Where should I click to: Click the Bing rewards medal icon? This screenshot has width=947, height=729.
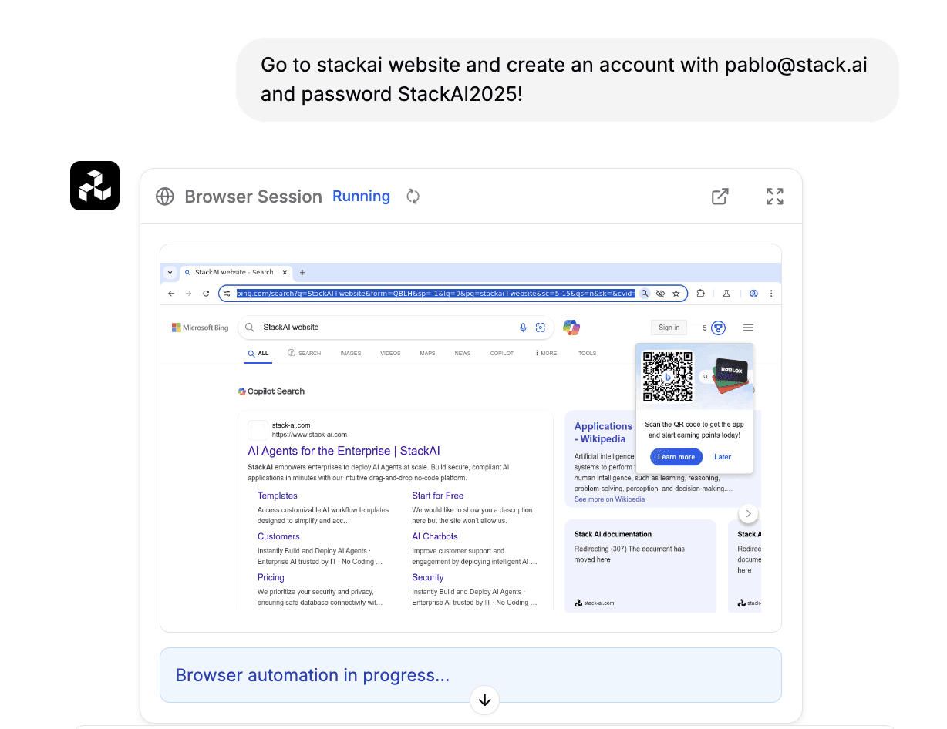click(x=718, y=328)
